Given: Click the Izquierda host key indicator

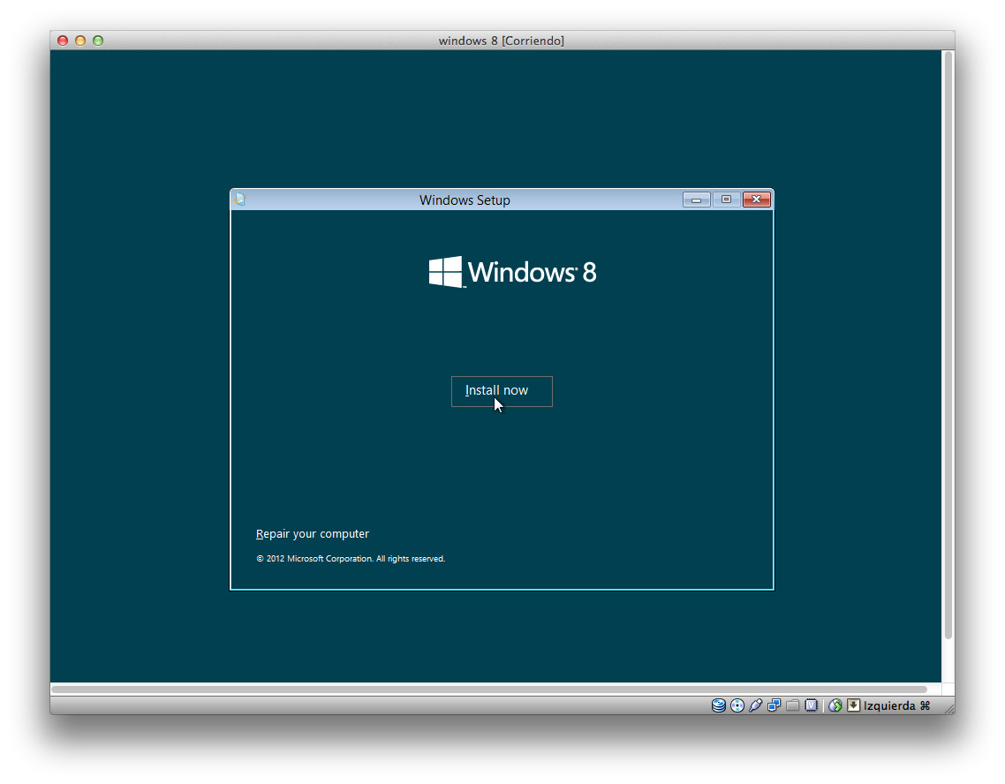Looking at the screenshot, I should click(x=890, y=705).
